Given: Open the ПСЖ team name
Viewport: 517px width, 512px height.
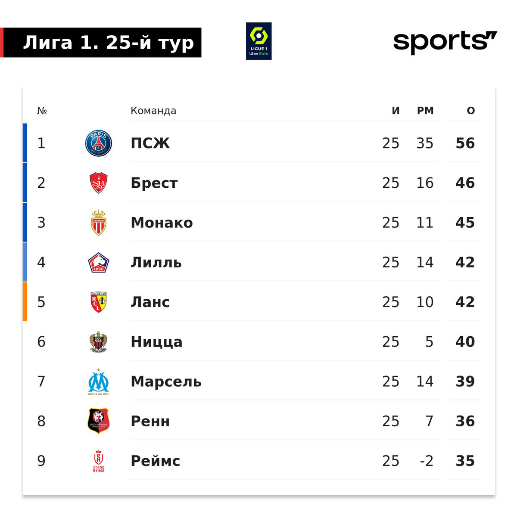Looking at the screenshot, I should (150, 143).
